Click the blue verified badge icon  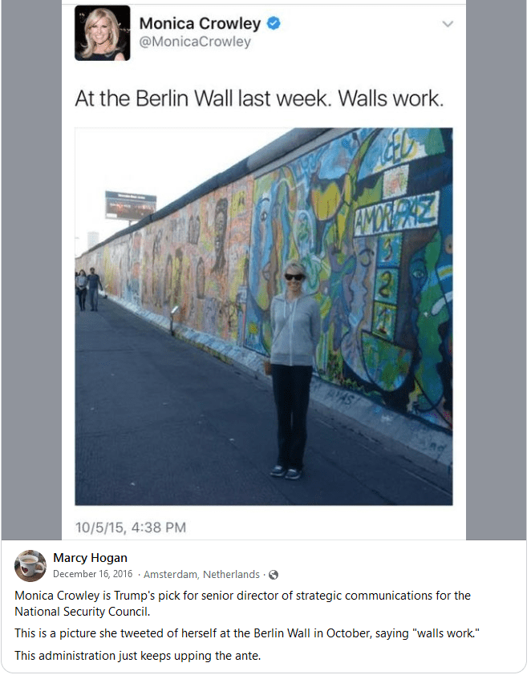274,22
